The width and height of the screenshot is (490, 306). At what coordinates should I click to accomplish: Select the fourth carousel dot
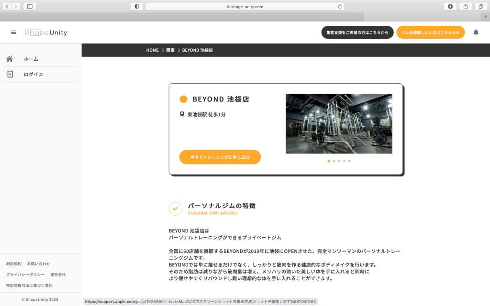344,161
